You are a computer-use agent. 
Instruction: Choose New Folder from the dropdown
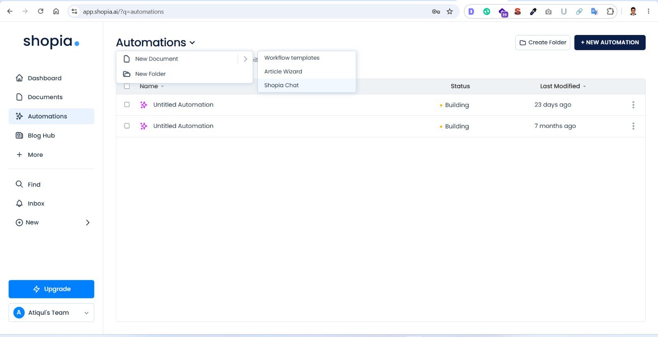(184, 74)
